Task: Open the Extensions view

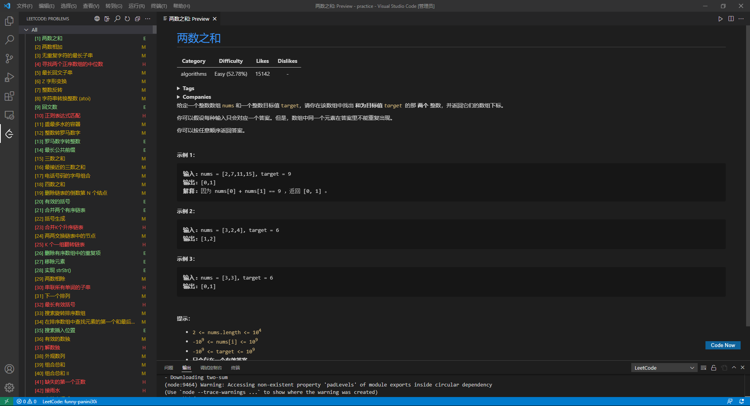Action: click(x=9, y=96)
